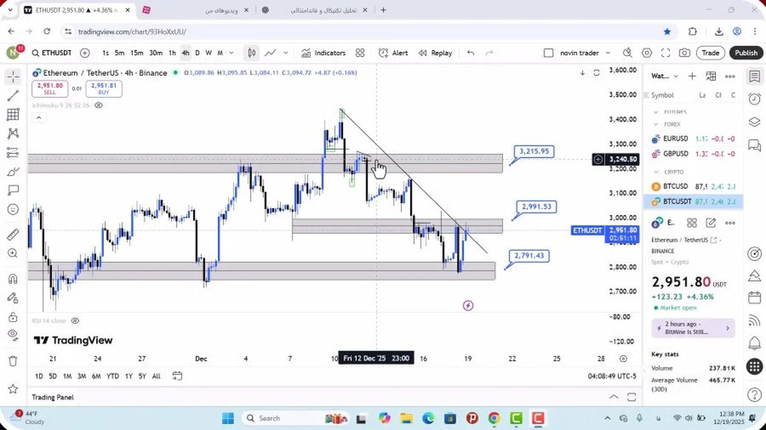Tick the layout checkbox beside novin trader
766x430 pixels.
(548, 53)
